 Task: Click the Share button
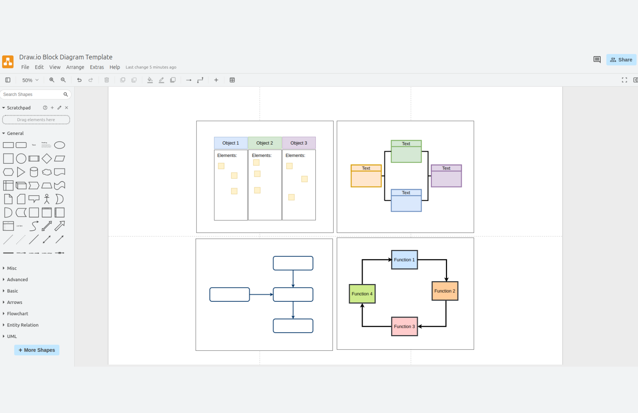[621, 60]
